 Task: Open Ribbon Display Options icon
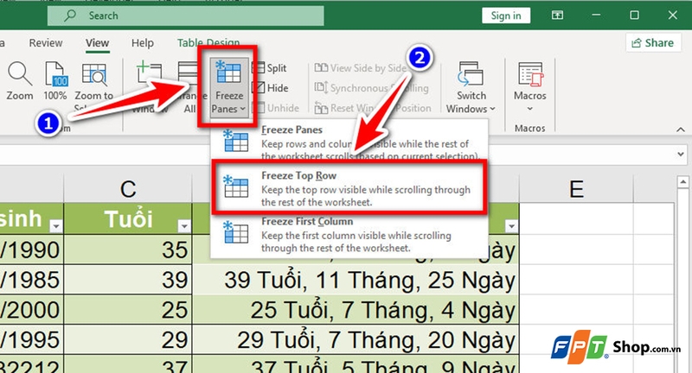[x=557, y=16]
